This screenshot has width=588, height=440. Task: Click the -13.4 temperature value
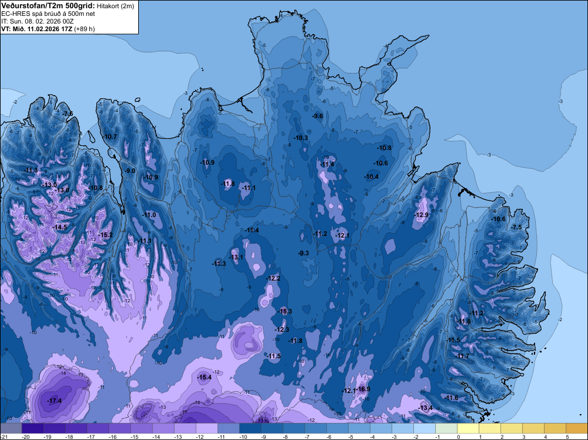point(426,408)
